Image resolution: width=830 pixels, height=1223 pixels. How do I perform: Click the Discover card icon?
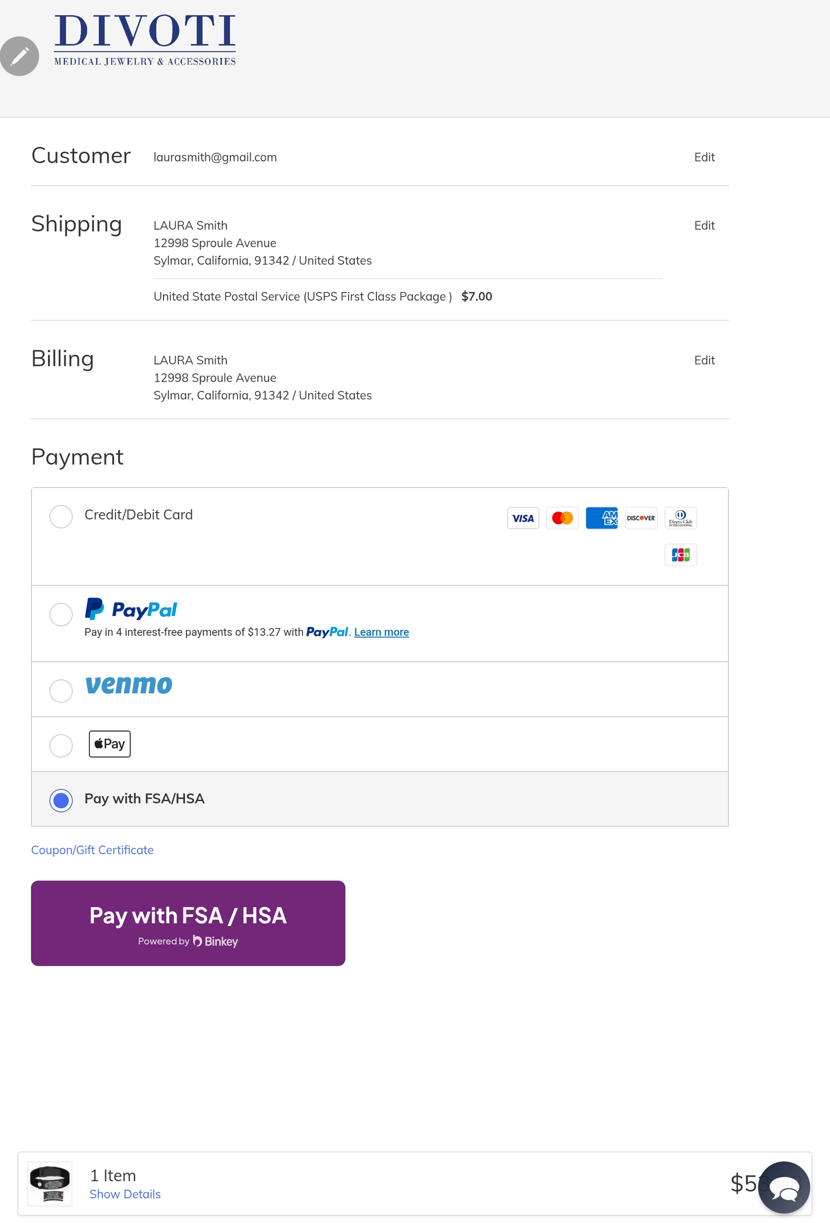click(x=641, y=518)
